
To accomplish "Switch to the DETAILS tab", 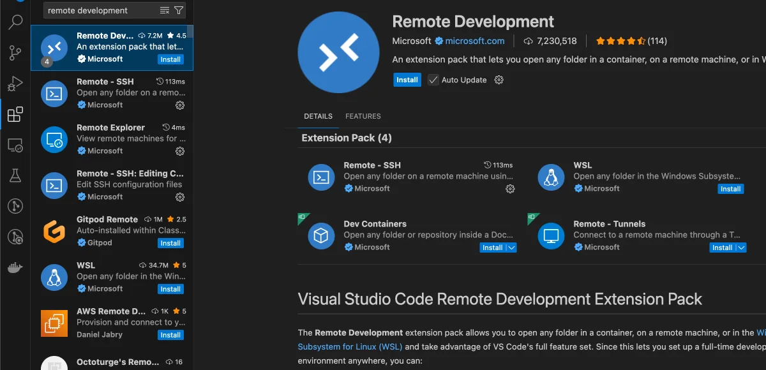I will 318,116.
